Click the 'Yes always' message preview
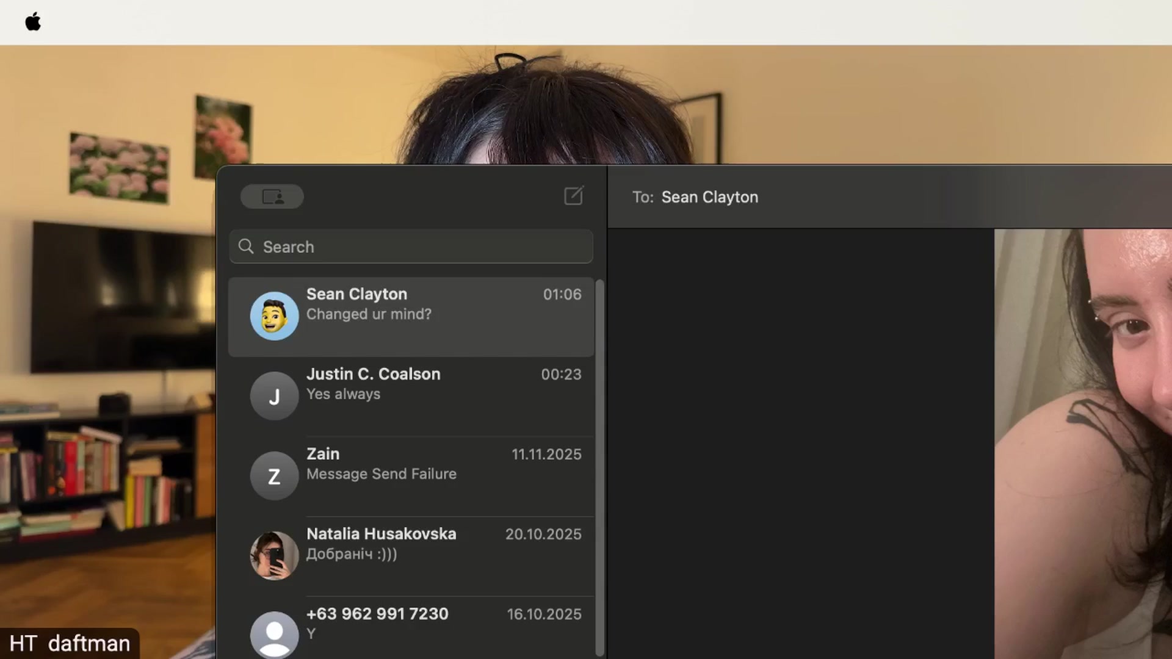The image size is (1172, 659). [343, 394]
